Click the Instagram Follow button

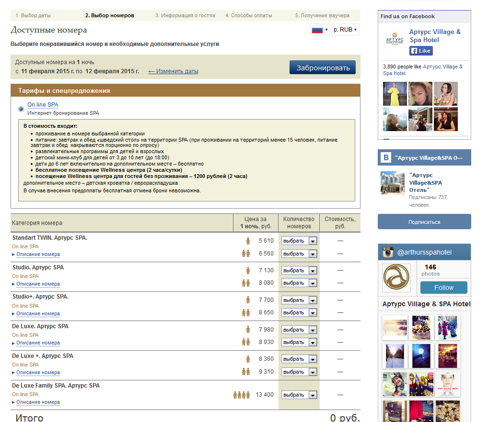click(443, 288)
